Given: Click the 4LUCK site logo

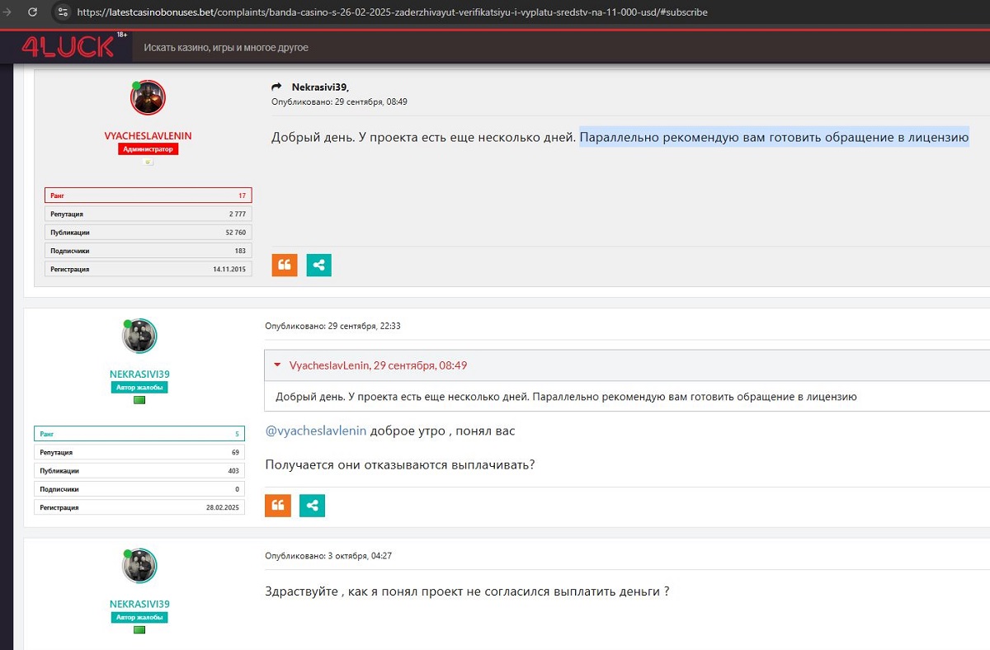Looking at the screenshot, I should pyautogui.click(x=68, y=47).
